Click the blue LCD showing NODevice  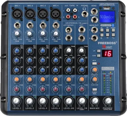pos(107,17)
